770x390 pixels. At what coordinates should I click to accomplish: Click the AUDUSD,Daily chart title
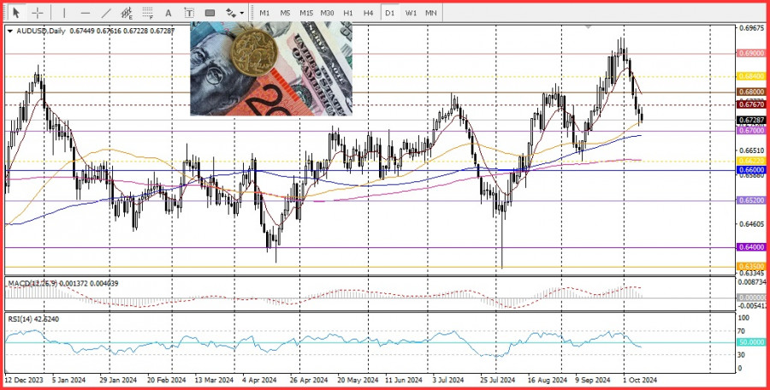click(x=41, y=31)
